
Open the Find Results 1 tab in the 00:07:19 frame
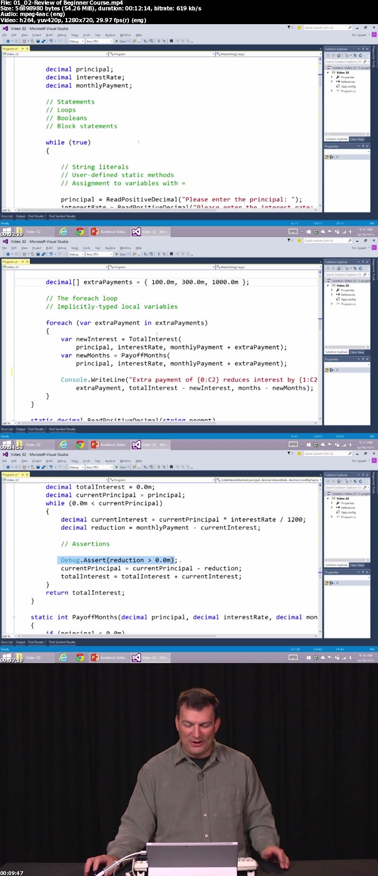click(x=36, y=642)
